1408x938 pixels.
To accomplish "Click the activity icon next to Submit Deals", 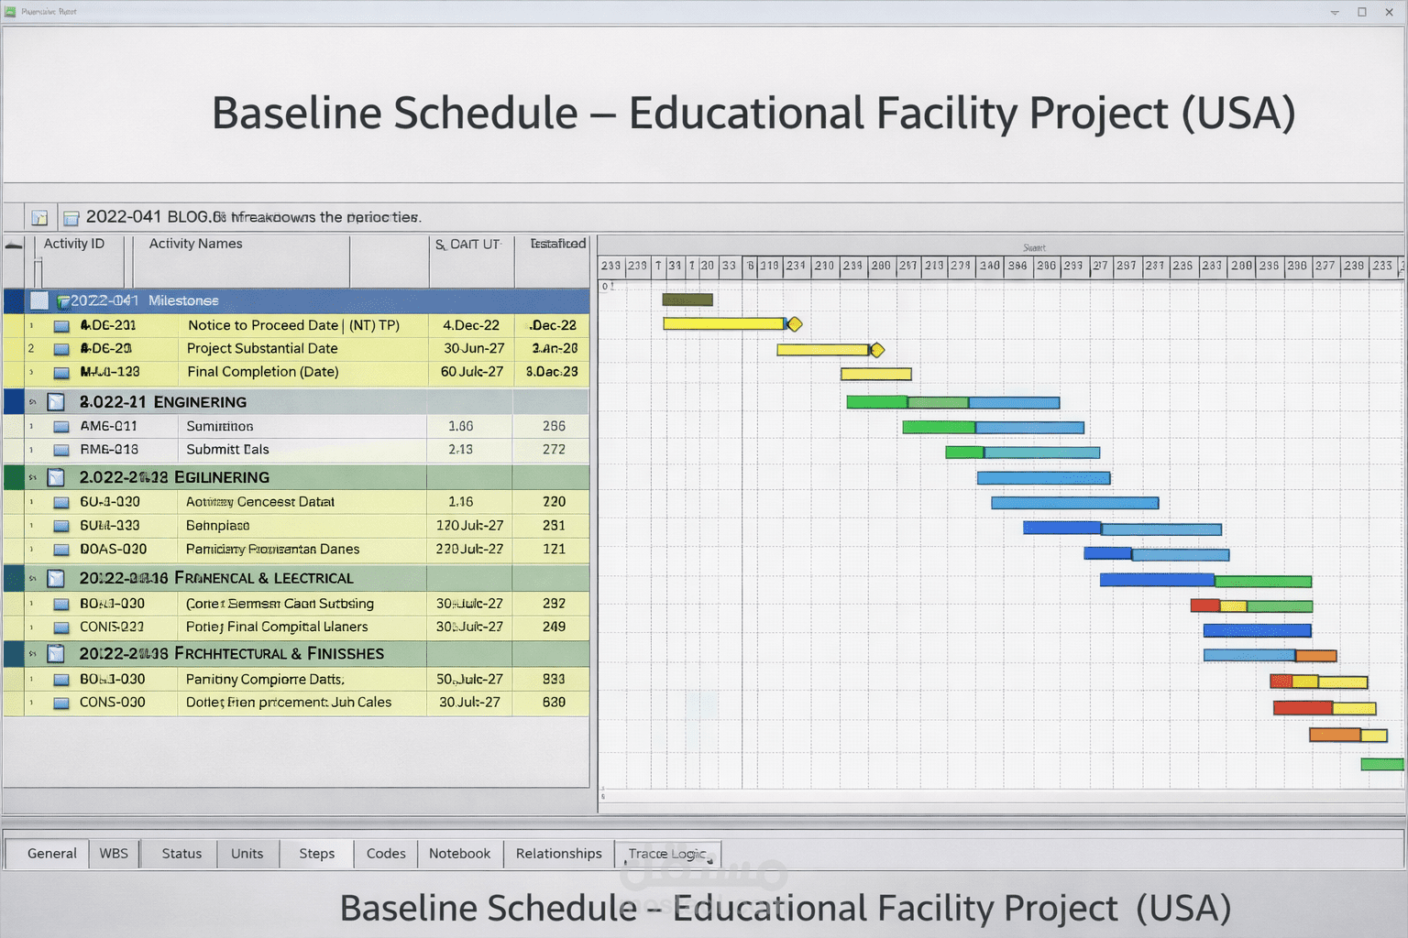I will 60,450.
